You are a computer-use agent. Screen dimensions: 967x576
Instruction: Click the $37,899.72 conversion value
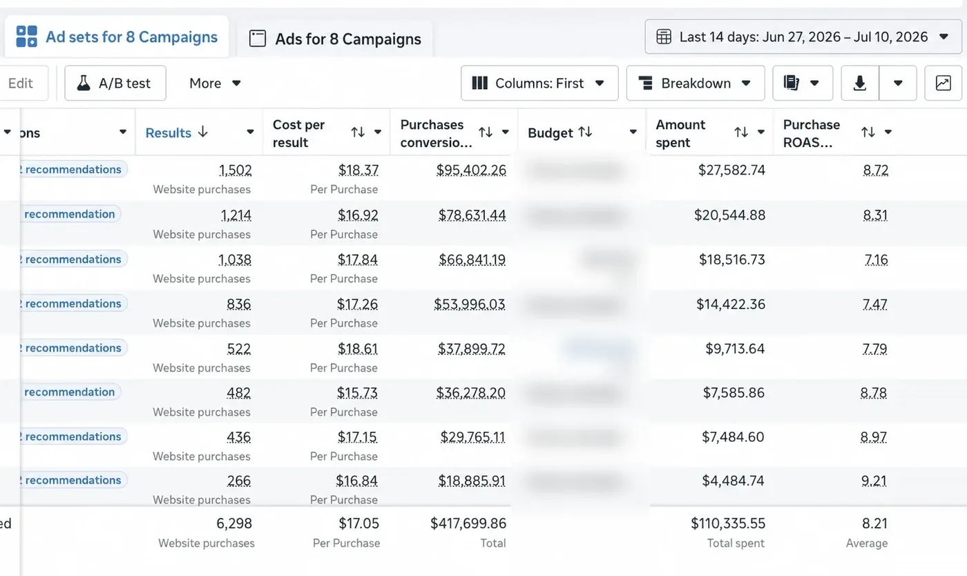(x=472, y=349)
